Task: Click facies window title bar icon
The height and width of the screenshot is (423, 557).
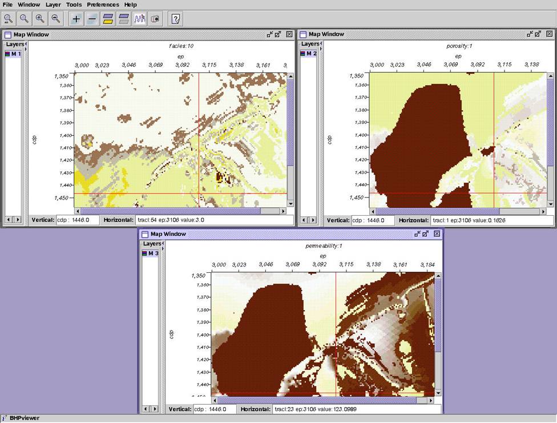Action: [x=8, y=34]
